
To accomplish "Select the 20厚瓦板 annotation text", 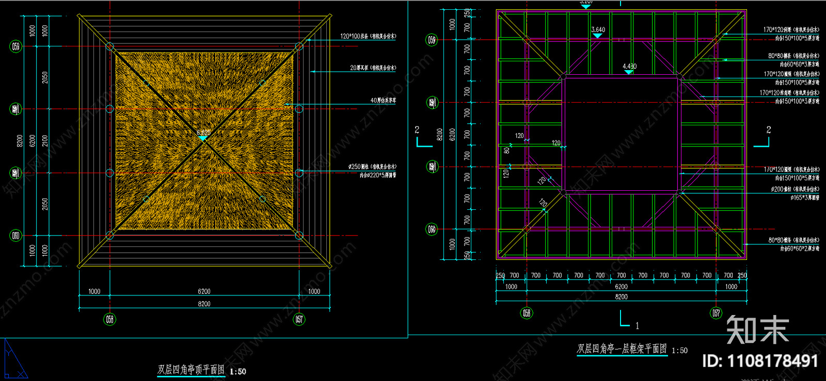I will coord(373,68).
